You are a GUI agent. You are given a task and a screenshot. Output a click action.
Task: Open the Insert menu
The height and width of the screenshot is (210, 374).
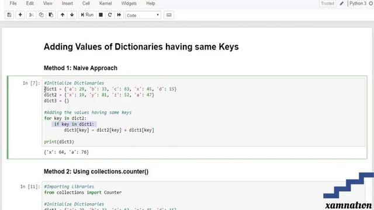pyautogui.click(x=67, y=3)
